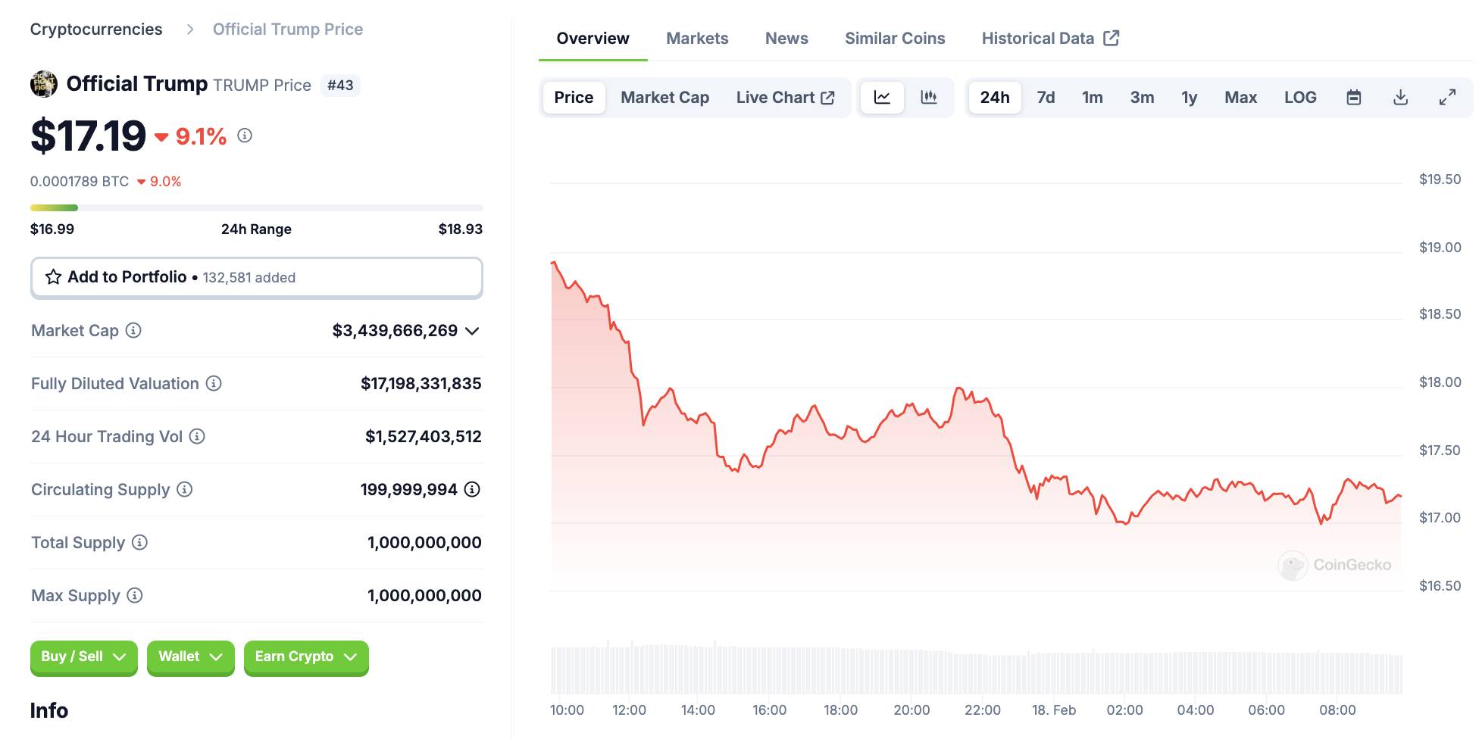Click the red 9.0% BTC change text
Image resolution: width=1479 pixels, height=739 pixels.
pos(165,181)
